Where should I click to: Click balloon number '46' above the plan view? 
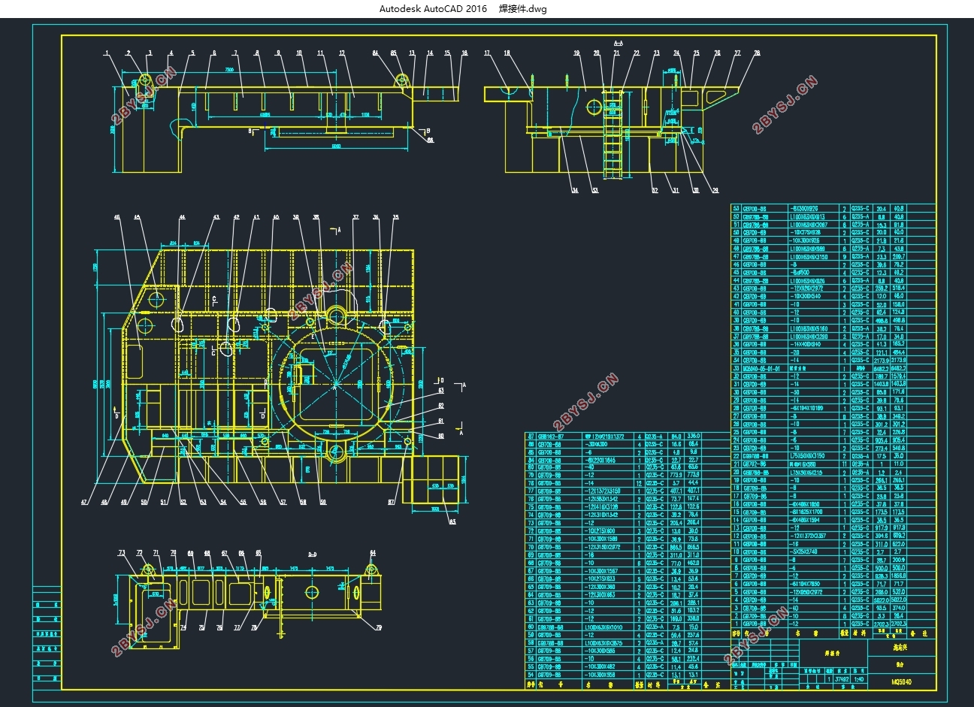click(x=116, y=217)
